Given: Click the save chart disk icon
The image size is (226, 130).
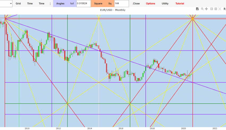Looking at the screenshot, I should 197,9.
